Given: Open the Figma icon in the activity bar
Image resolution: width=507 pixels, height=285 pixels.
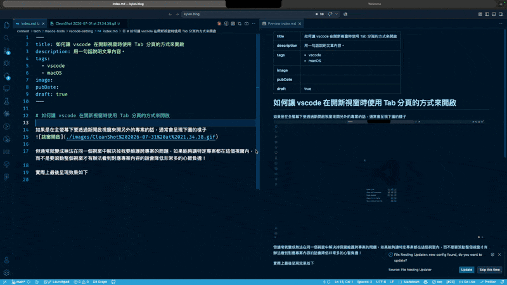Looking at the screenshot, I should point(6,177).
